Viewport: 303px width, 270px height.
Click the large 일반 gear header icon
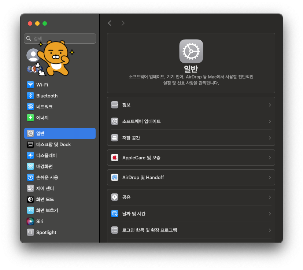191,51
